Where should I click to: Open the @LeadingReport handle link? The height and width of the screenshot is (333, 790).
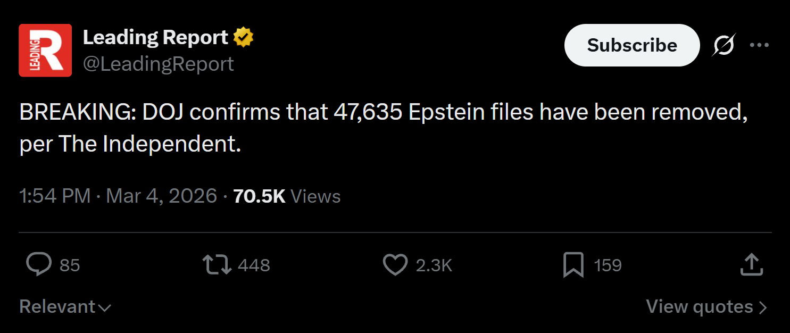tap(159, 64)
